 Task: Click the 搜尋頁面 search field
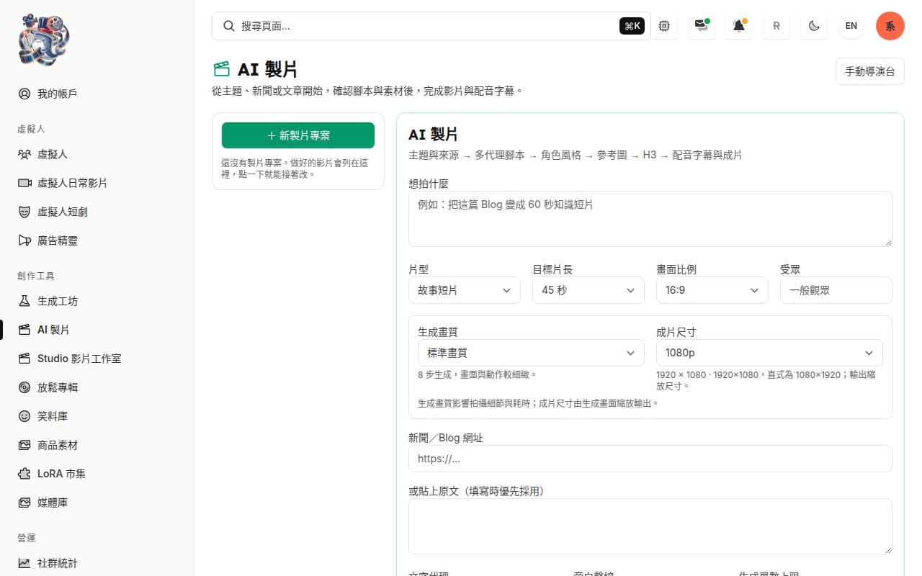(431, 26)
